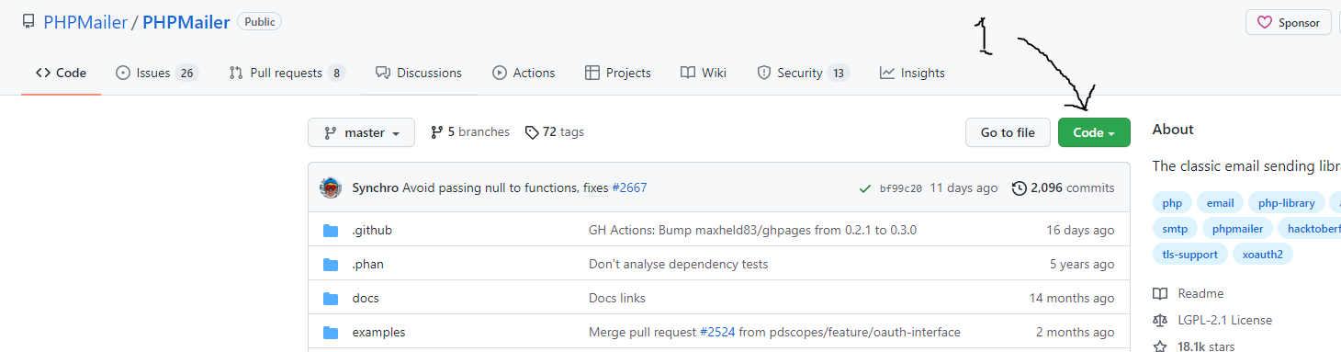
Task: Select the email topic tag
Action: [1221, 203]
